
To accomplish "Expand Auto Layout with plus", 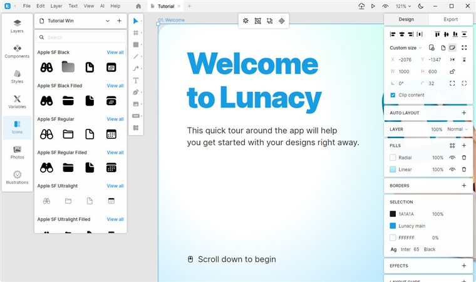I will click(x=464, y=113).
